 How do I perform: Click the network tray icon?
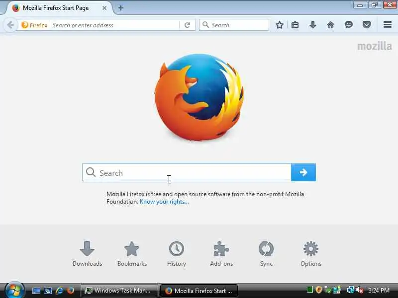[x=351, y=290]
